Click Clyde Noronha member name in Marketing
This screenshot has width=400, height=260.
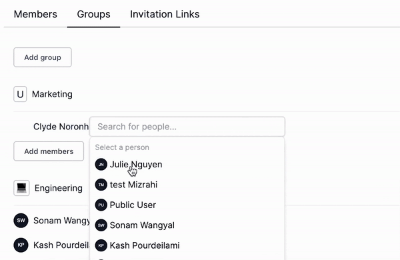[61, 127]
